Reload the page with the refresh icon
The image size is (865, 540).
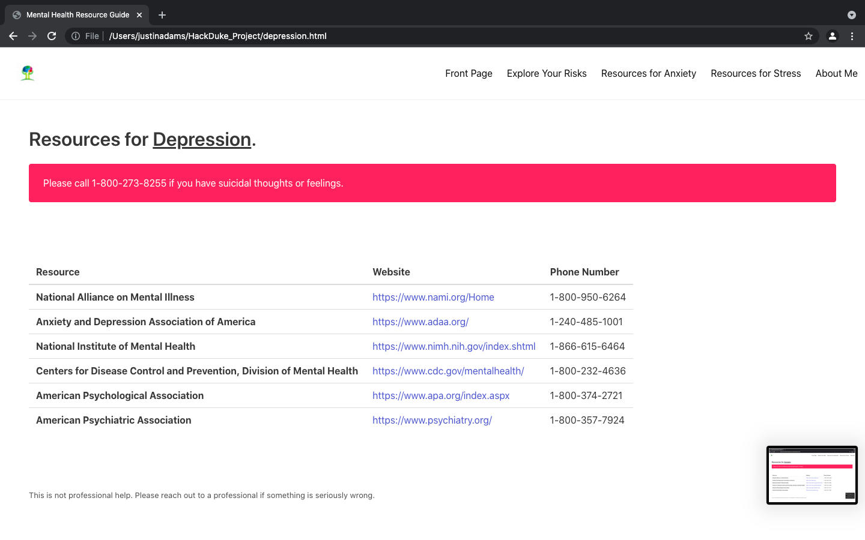point(52,36)
